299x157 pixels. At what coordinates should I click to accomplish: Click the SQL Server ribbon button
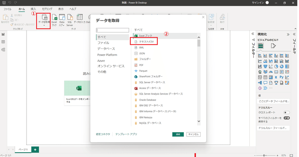pos(70,20)
